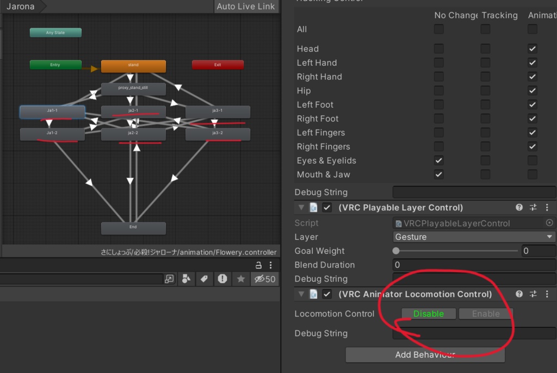Toggle the Animation checkbox for Right Fingers
557x373 pixels.
point(532,146)
